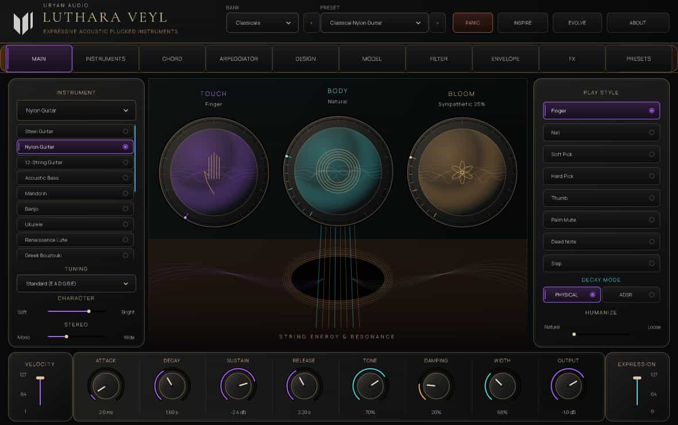
Task: Select Renaissance Lute instrument
Action: coord(75,240)
